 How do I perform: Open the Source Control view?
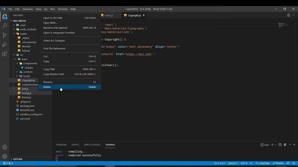(x=5, y=35)
